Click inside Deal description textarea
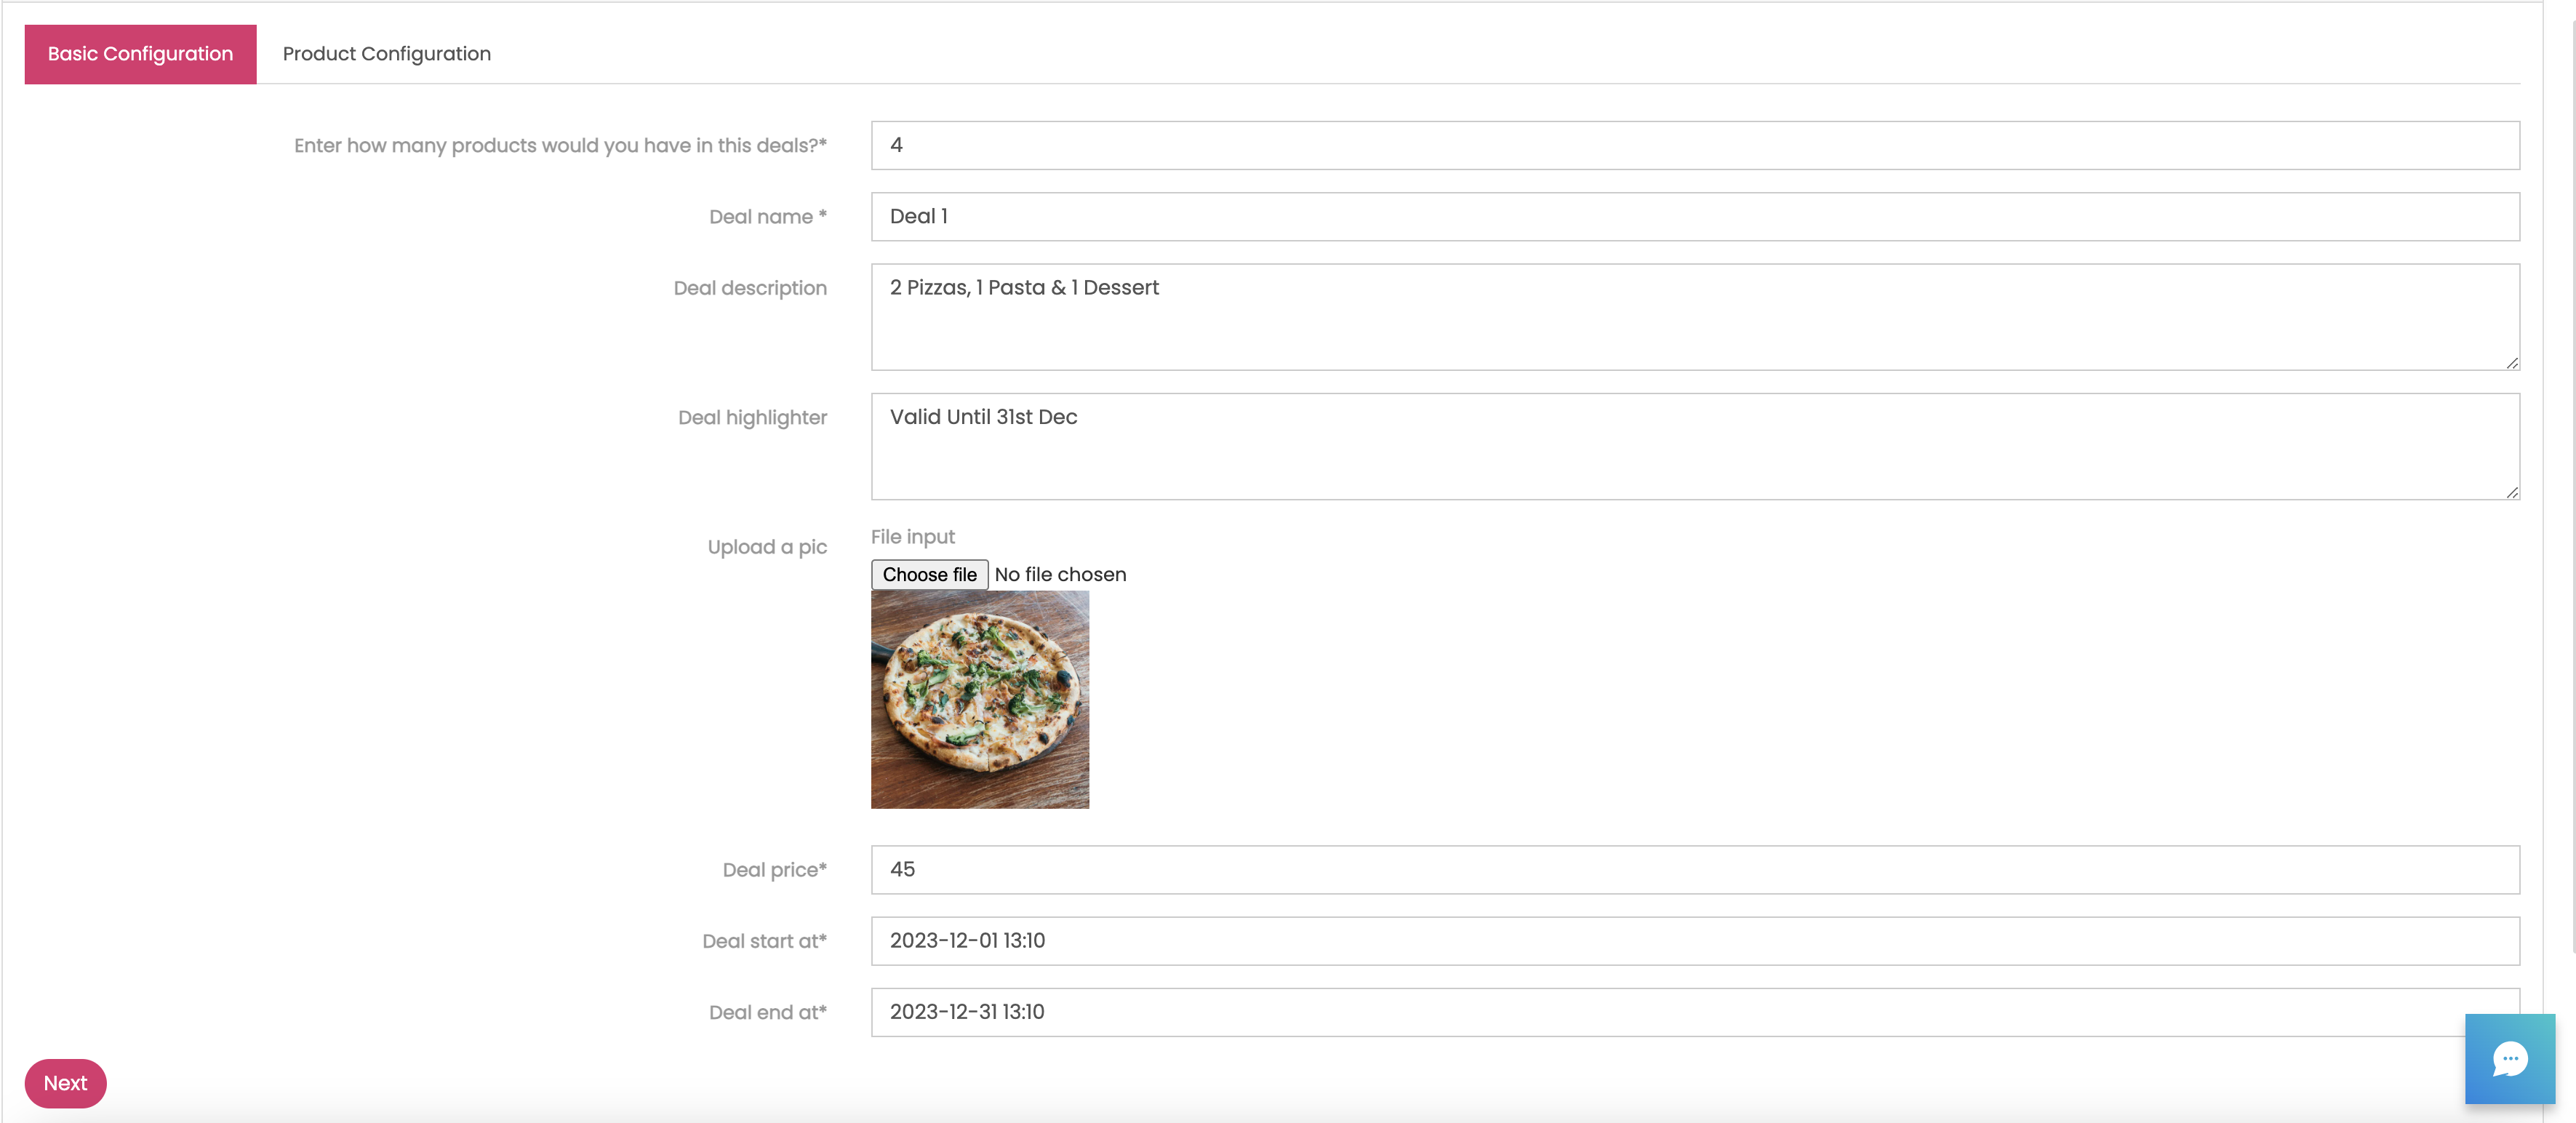2576x1123 pixels. (x=1694, y=316)
